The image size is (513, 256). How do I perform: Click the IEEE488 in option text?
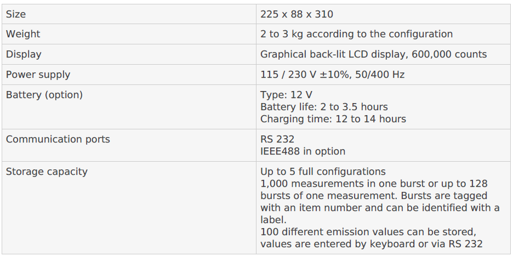[x=303, y=151]
